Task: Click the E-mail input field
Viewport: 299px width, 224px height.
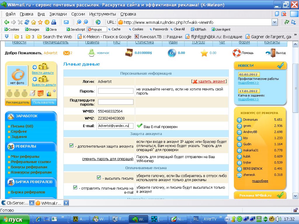Action: pos(116,126)
